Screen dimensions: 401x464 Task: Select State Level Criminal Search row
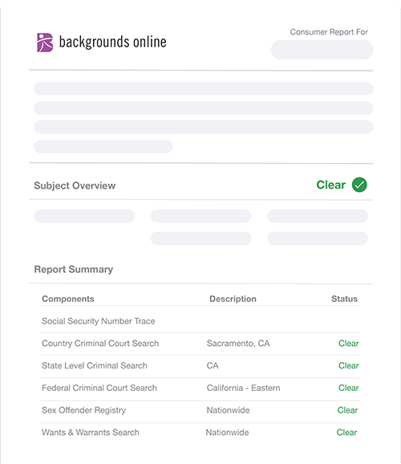tap(199, 366)
